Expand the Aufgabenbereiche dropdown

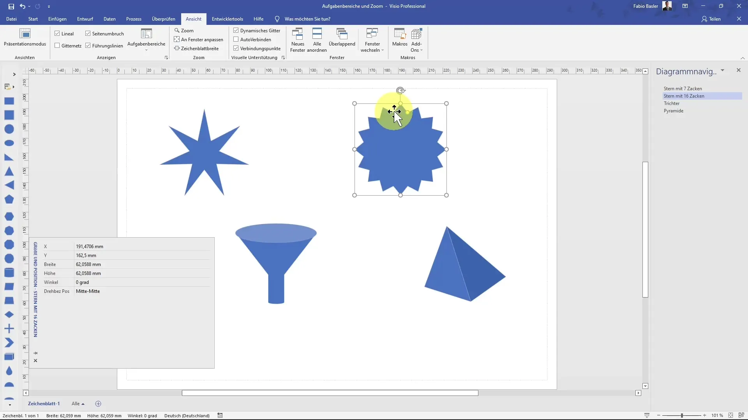[146, 40]
